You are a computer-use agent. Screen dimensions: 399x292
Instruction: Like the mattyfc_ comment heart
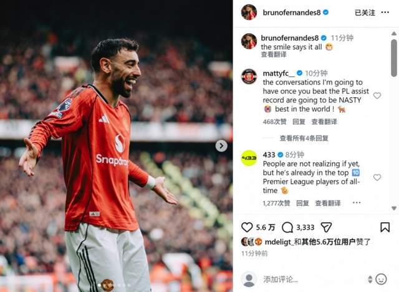[x=377, y=95]
